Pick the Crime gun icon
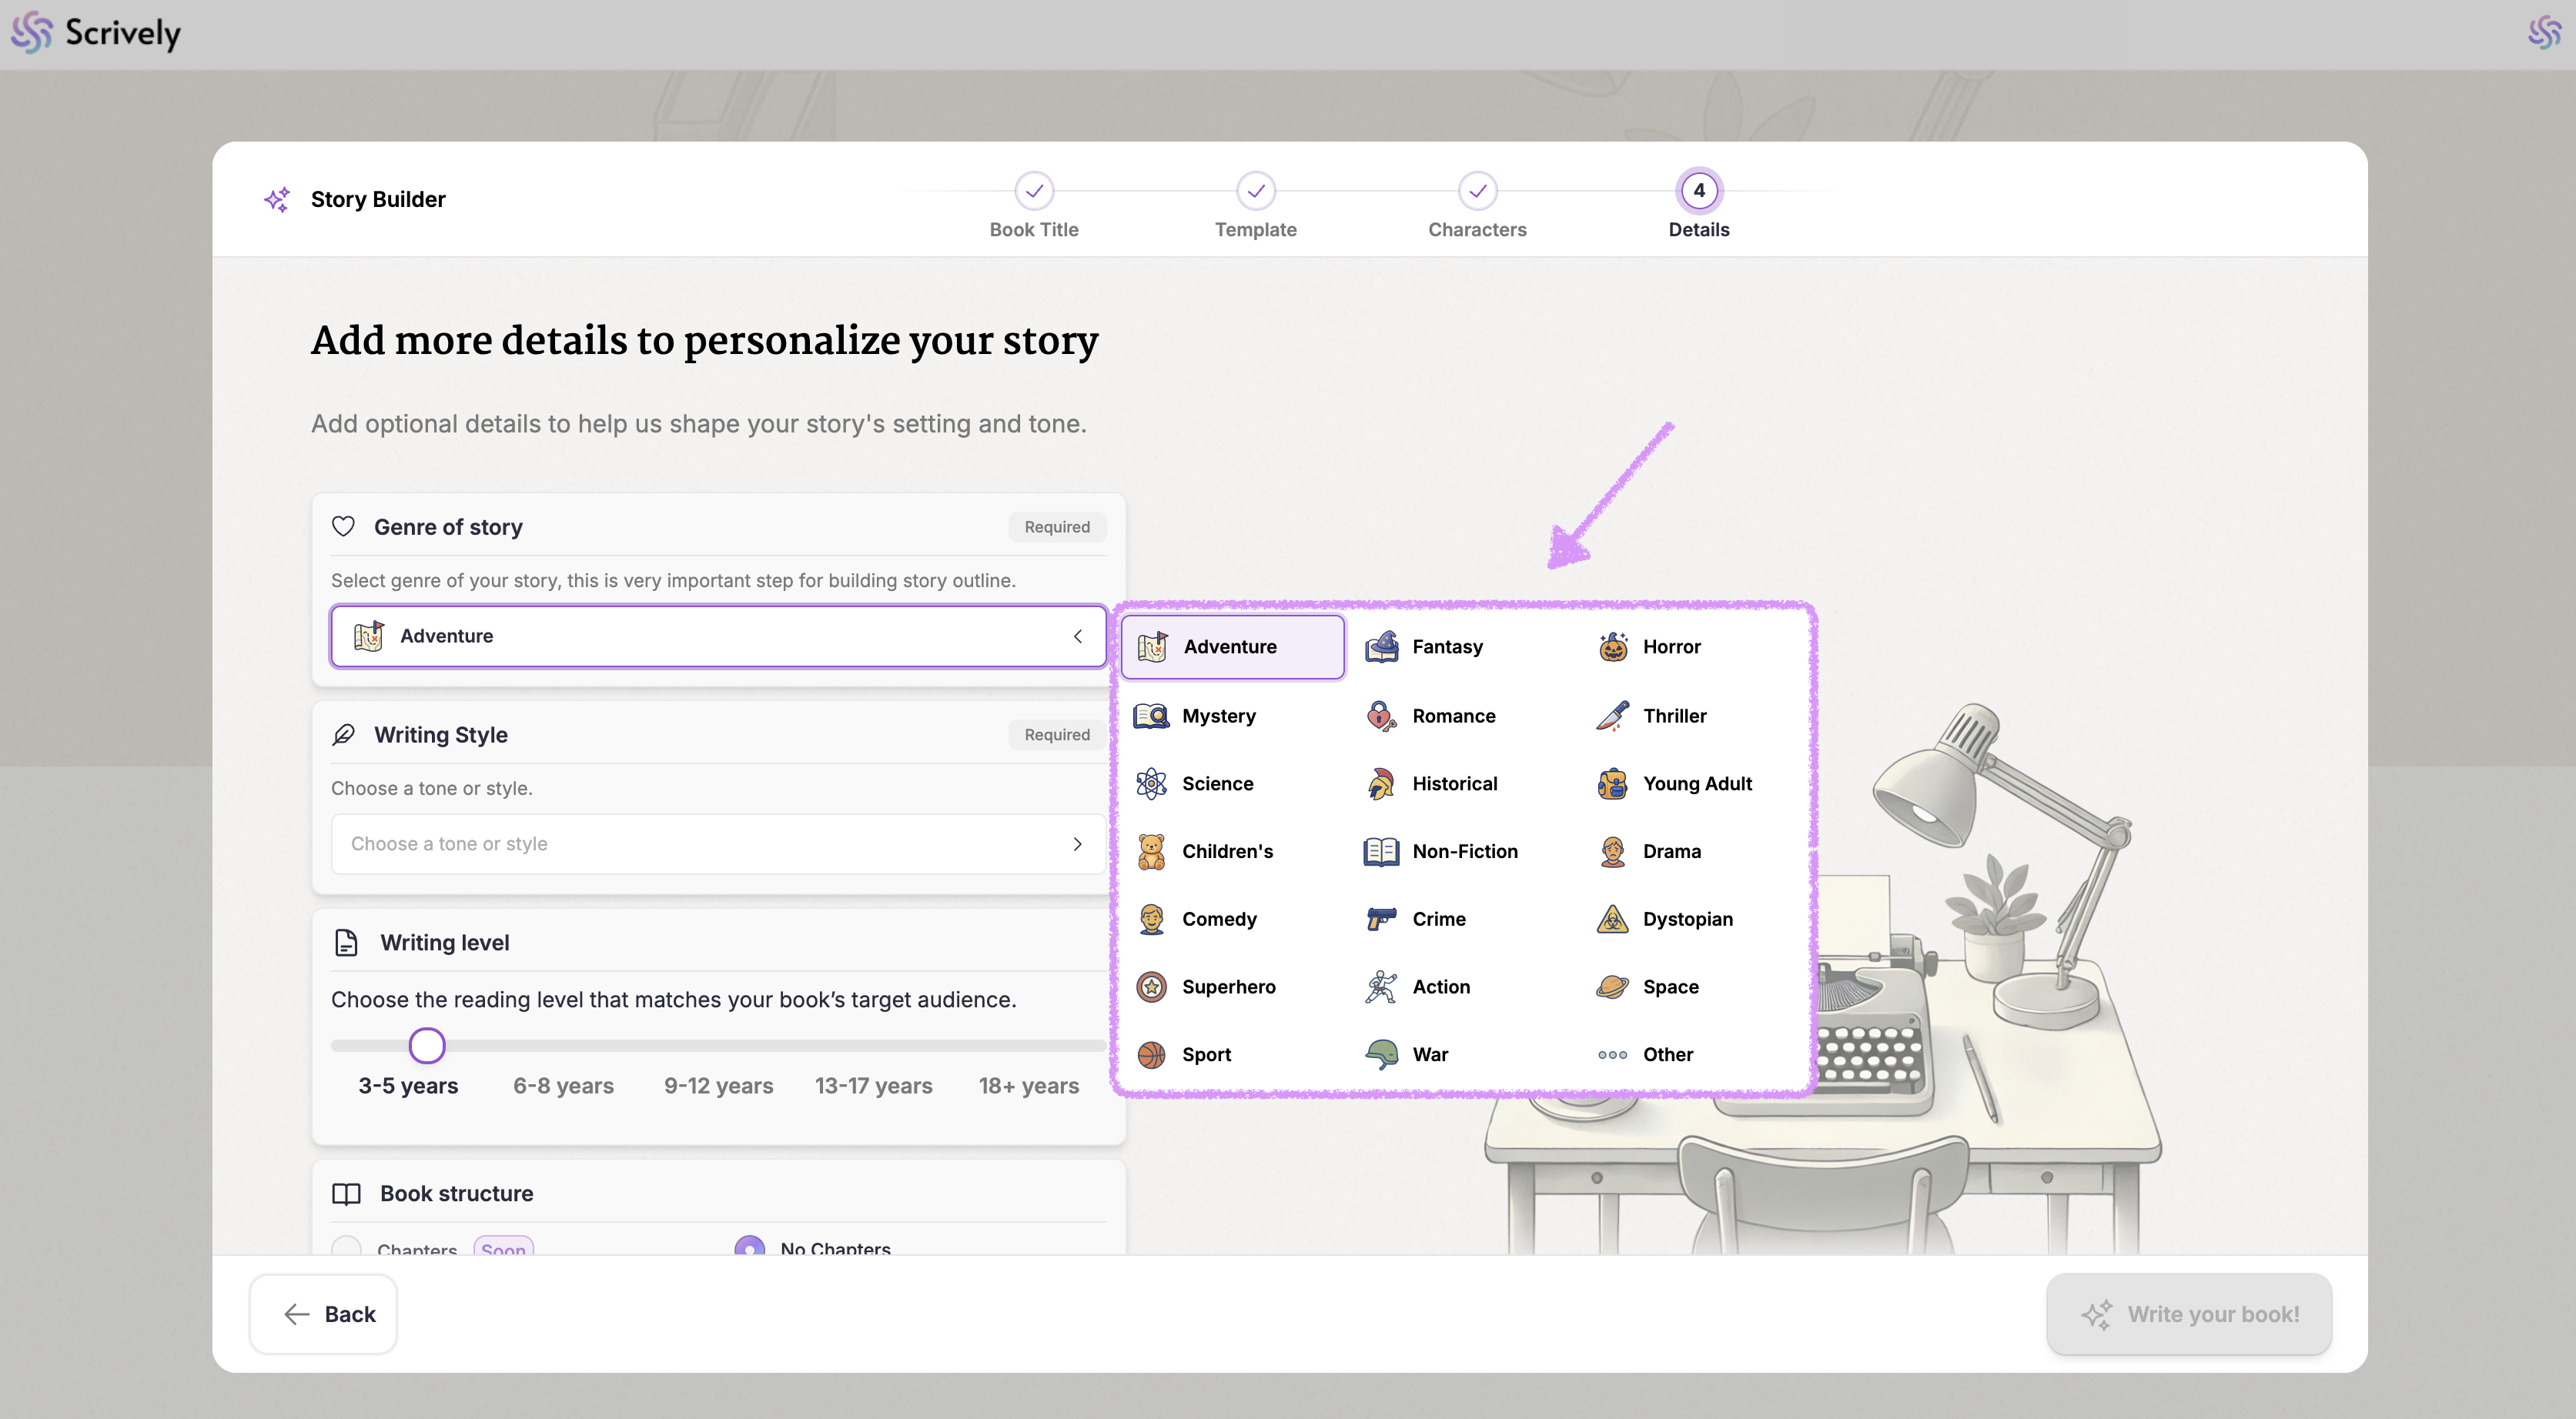This screenshot has width=2576, height=1419. click(x=1381, y=918)
